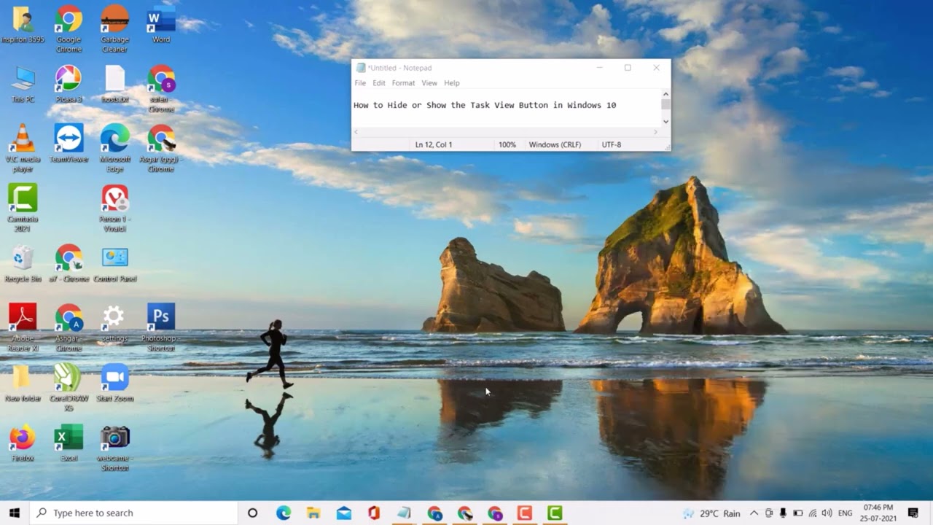Viewport: 933px width, 525px height.
Task: Select the Excel desktop shortcut
Action: coord(69,443)
